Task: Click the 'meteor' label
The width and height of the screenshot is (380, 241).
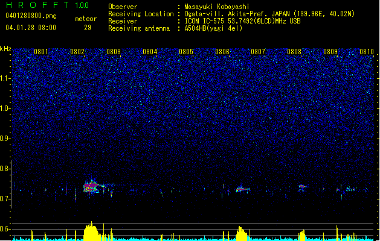Action: pos(86,19)
